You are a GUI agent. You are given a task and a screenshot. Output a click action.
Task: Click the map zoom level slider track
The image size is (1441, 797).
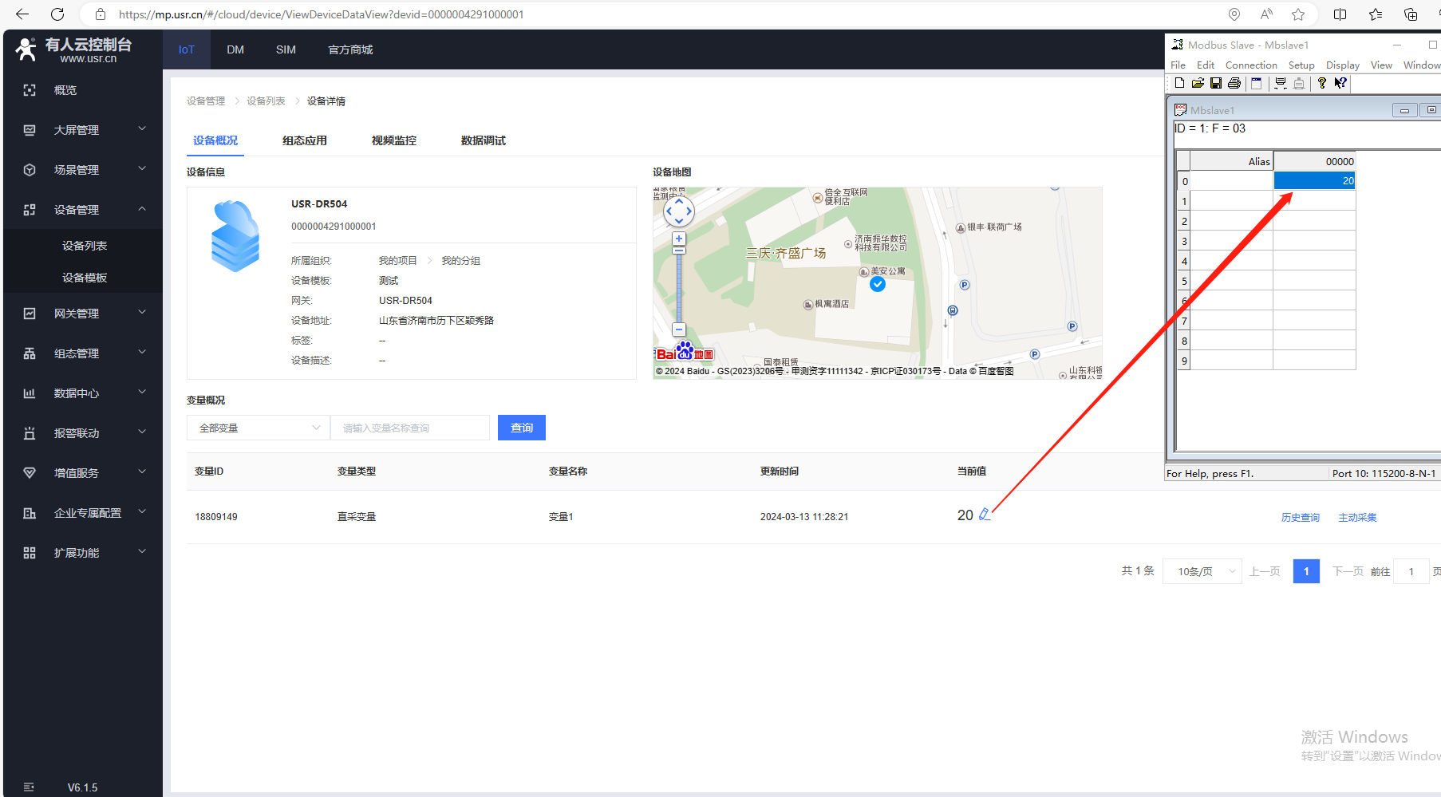point(679,287)
